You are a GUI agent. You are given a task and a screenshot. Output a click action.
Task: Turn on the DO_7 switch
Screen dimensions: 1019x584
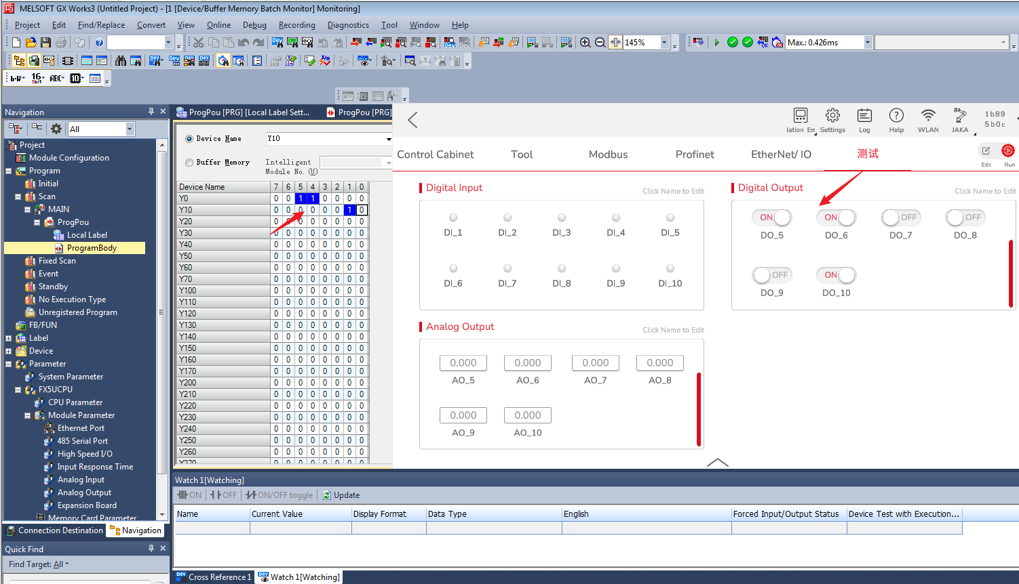pyautogui.click(x=900, y=217)
